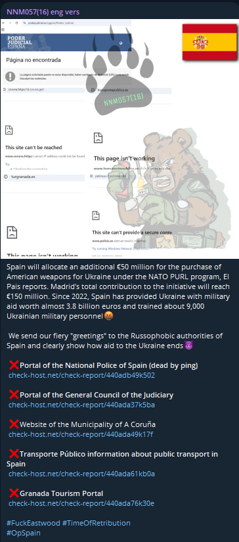Image resolution: width=239 pixels, height=542 pixels.
Task: Open the NNM057(16) eng vers channel title
Action: click(43, 12)
